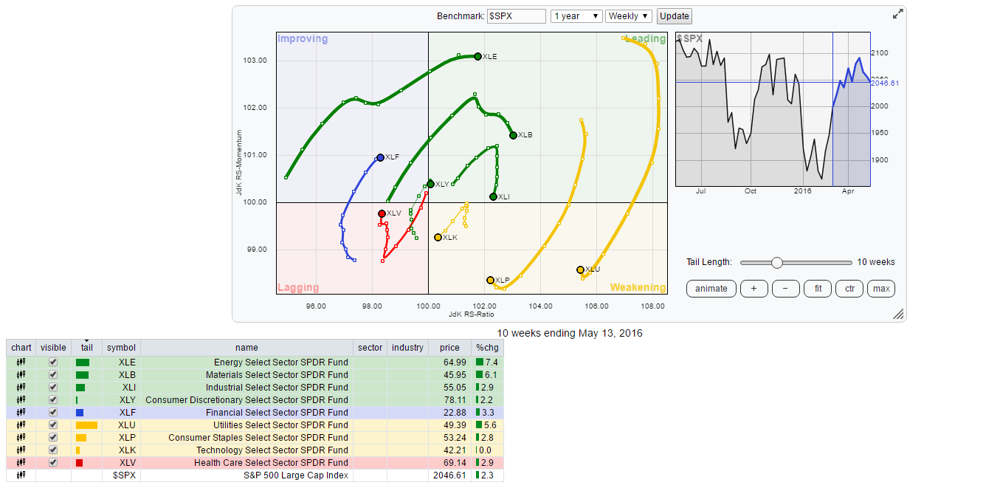Click the XLK symbol cell
The image size is (1000, 488).
pos(121,450)
